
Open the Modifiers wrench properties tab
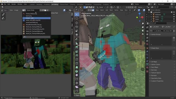pyautogui.click(x=147, y=51)
